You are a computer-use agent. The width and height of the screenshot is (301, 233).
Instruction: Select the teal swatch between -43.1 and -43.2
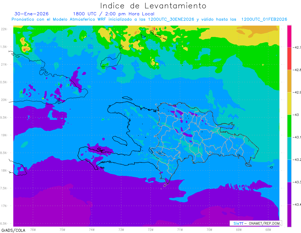[x=289, y=148]
